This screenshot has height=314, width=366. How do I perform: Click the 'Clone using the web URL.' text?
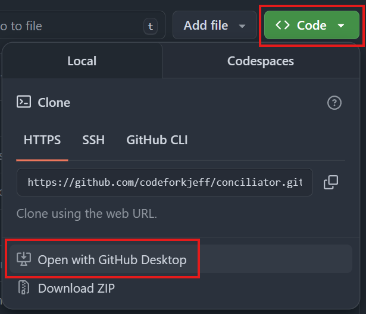pyautogui.click(x=87, y=214)
